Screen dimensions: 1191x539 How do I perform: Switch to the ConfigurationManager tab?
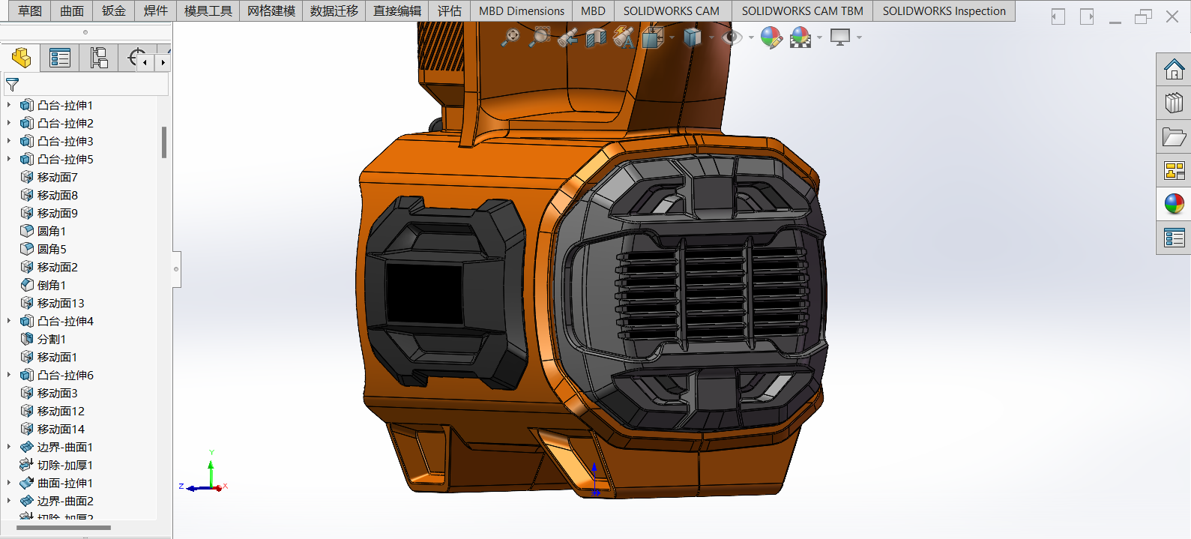[99, 58]
